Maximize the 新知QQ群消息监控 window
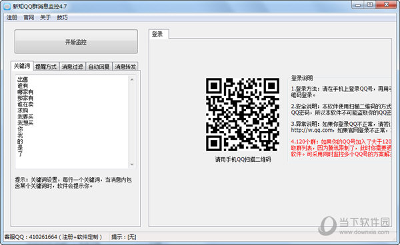This screenshot has height=245, width=400. 370,5
